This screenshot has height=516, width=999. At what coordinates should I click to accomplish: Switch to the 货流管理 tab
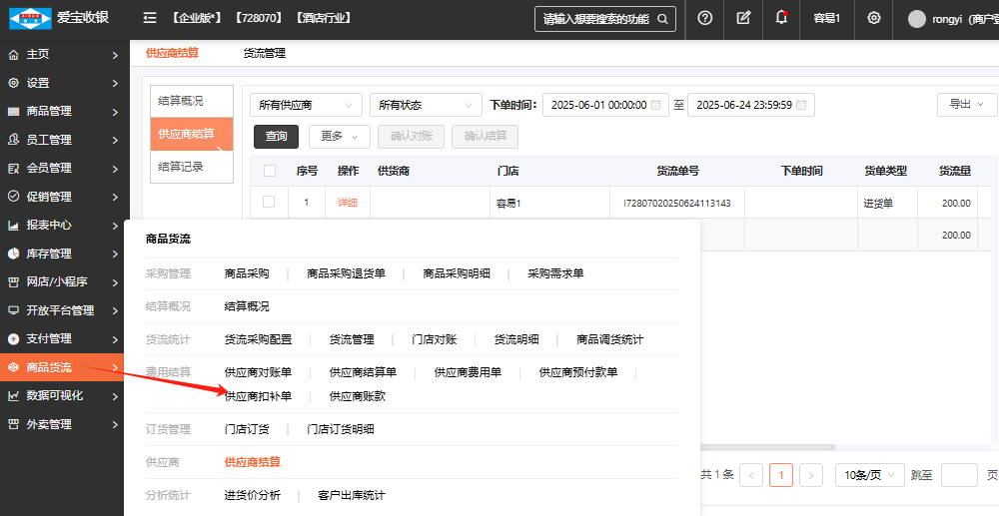(x=264, y=53)
